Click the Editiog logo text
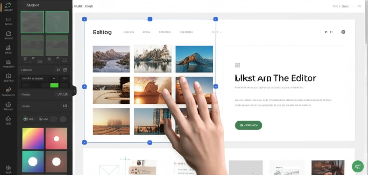Screen dimensions: 368x175 [102, 32]
